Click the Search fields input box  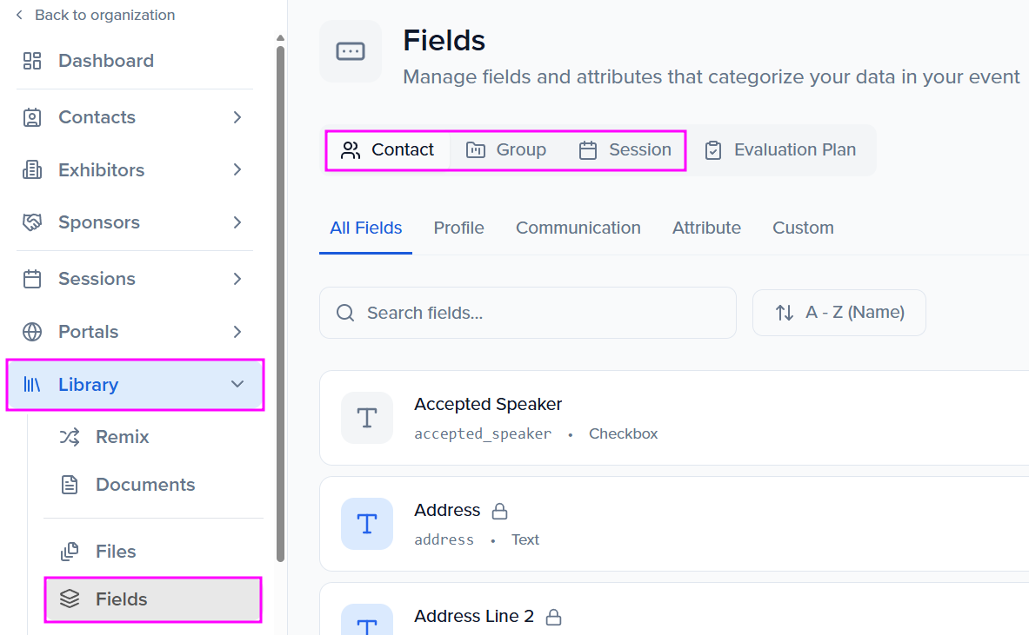point(527,313)
